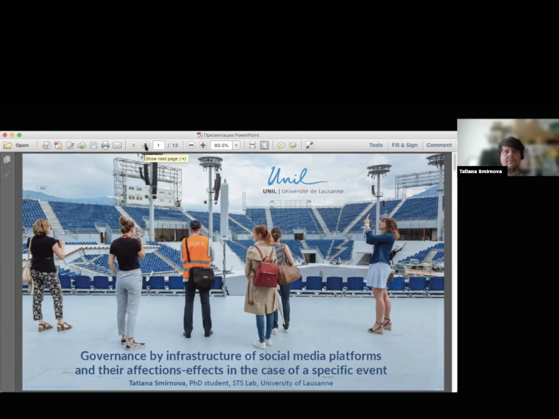Image resolution: width=559 pixels, height=419 pixels.
Task: Show the previous page arrow
Action: [x=133, y=145]
